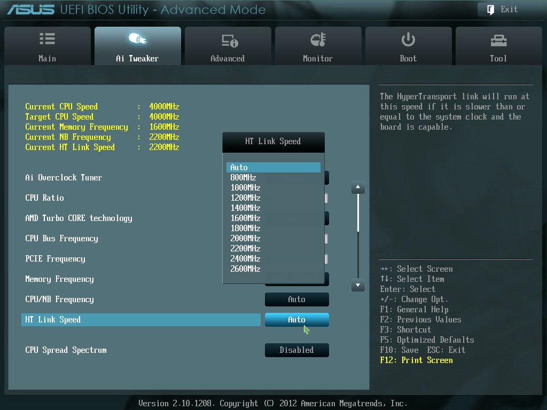Pick 1800MHz from the popup list
547x410 pixels.
point(273,228)
